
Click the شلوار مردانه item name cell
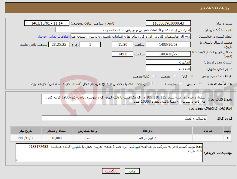(x=148, y=138)
